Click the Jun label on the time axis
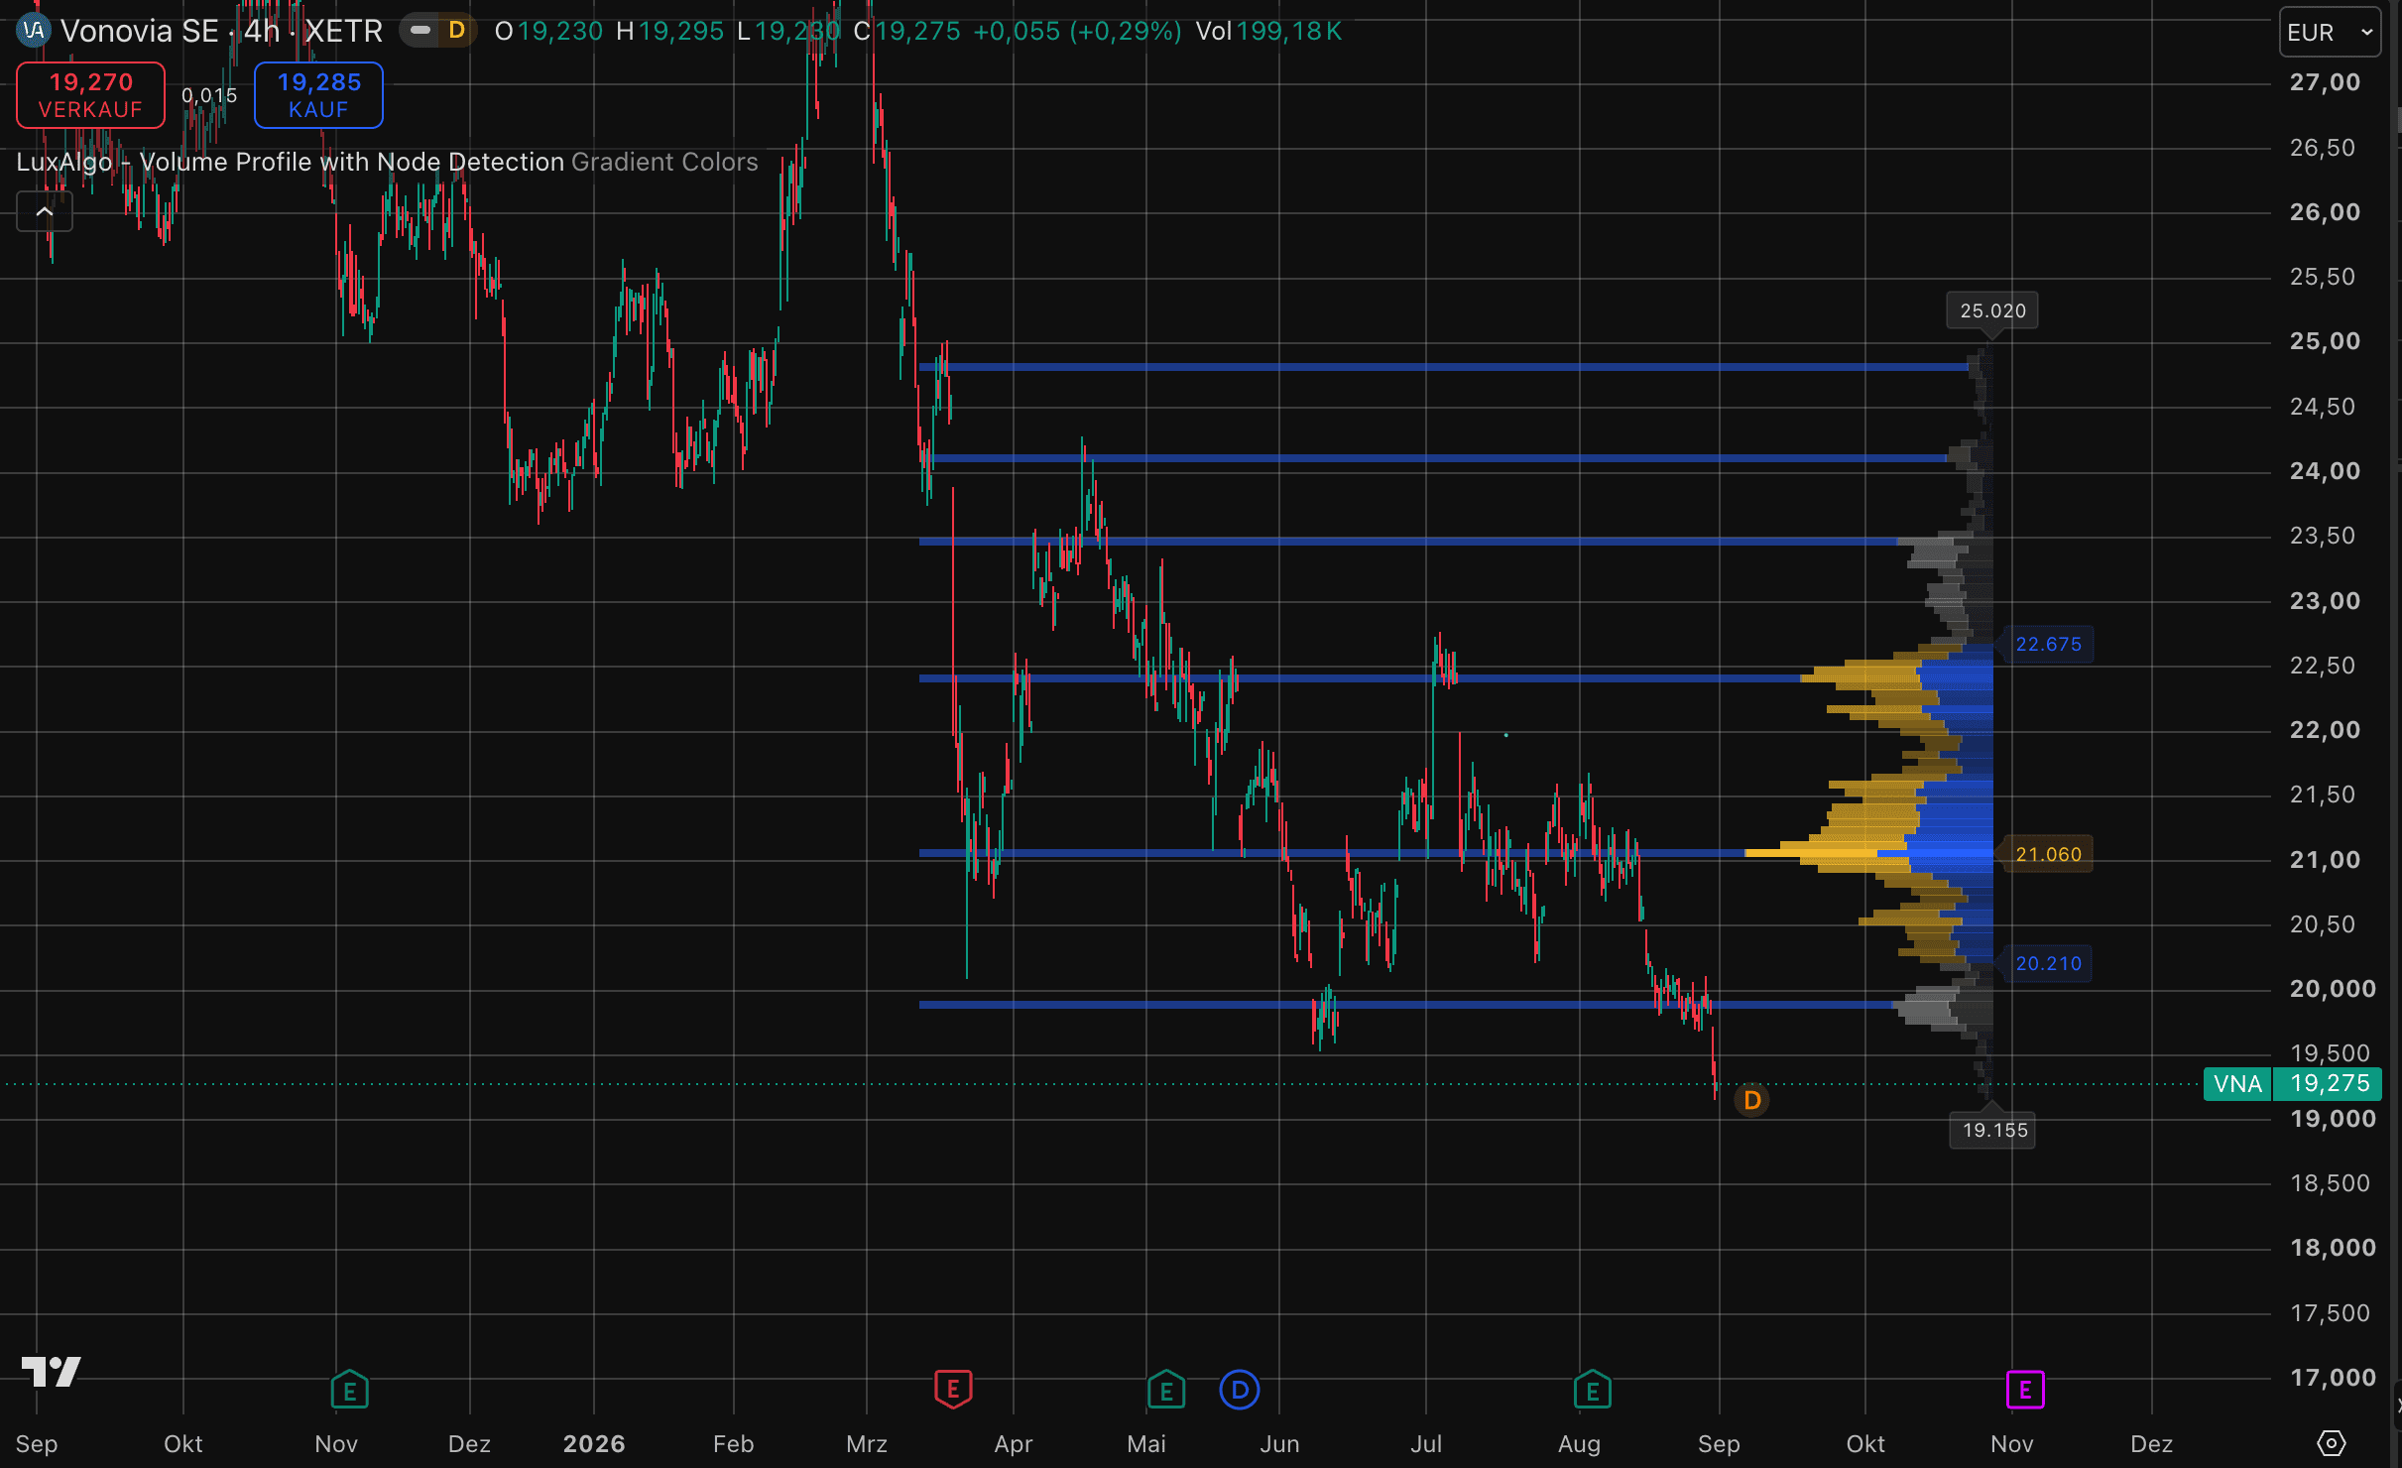The width and height of the screenshot is (2402, 1468). [1279, 1443]
